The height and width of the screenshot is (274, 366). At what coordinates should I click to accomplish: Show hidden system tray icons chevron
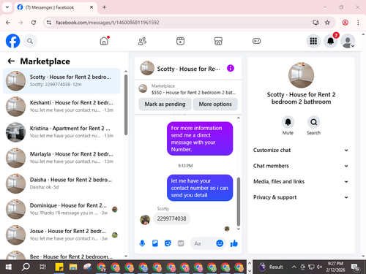294,267
